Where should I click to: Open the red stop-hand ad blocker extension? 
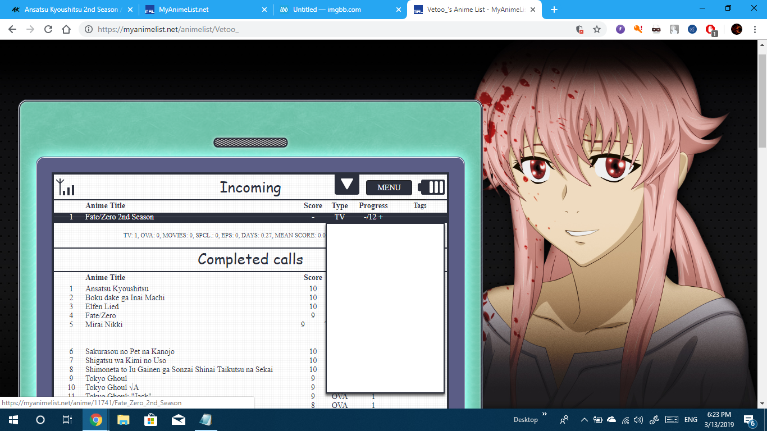coord(711,30)
